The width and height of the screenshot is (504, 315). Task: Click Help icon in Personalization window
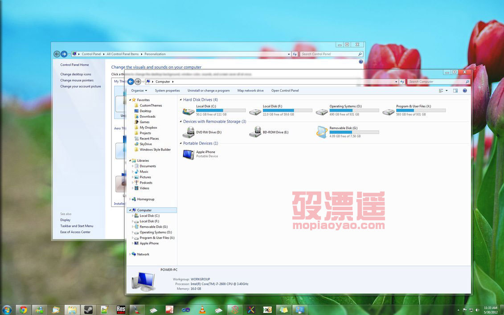[361, 62]
